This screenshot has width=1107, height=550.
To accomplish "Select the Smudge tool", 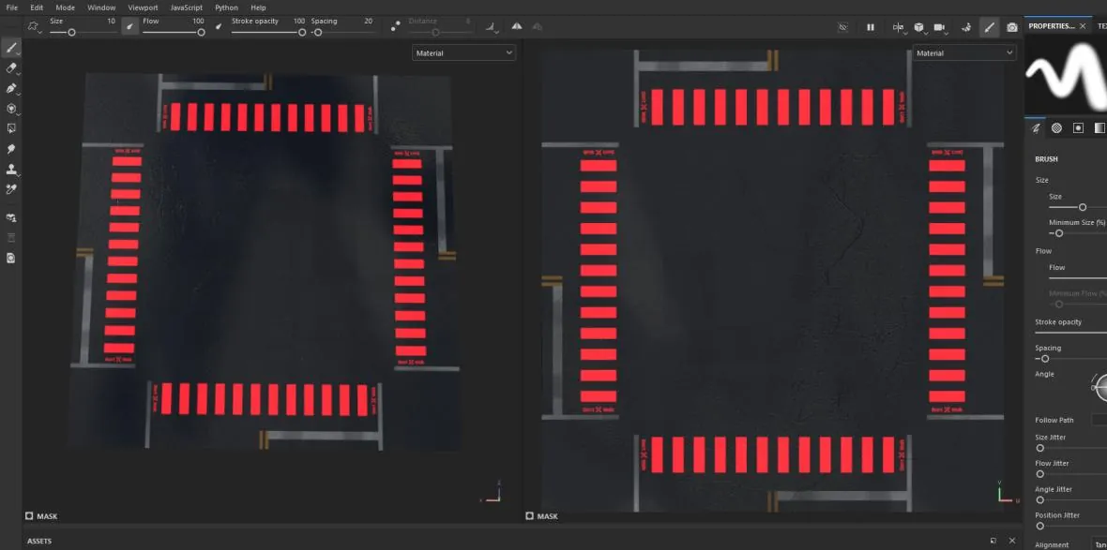I will pyautogui.click(x=10, y=149).
